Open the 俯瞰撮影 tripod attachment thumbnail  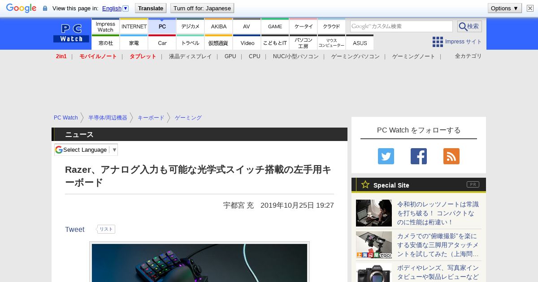[374, 245]
